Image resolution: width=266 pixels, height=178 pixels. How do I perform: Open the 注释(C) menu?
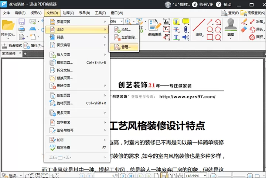pyautogui.click(x=68, y=13)
